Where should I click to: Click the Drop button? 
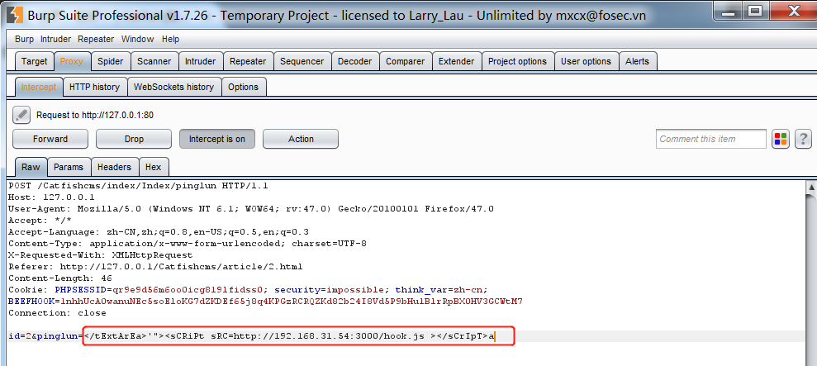pos(134,139)
